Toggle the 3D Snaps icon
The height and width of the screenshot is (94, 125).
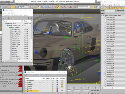(55, 7)
